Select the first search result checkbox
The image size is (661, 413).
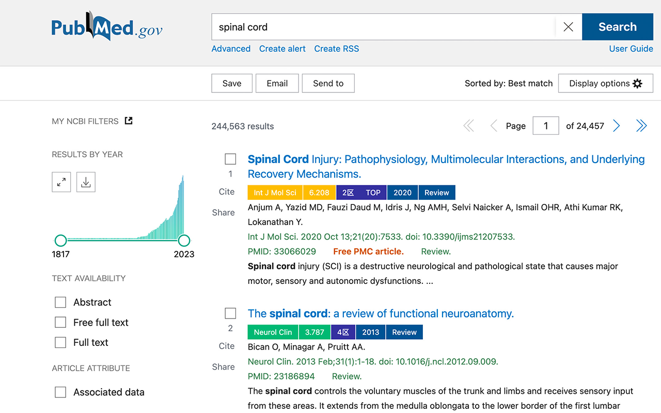pos(230,159)
